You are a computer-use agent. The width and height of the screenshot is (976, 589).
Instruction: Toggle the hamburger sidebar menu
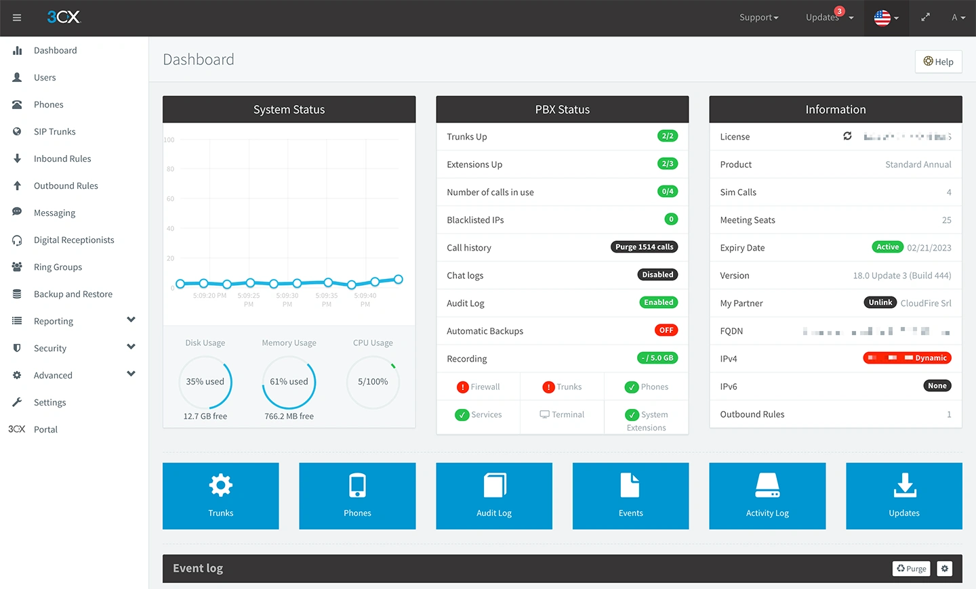[x=17, y=18]
